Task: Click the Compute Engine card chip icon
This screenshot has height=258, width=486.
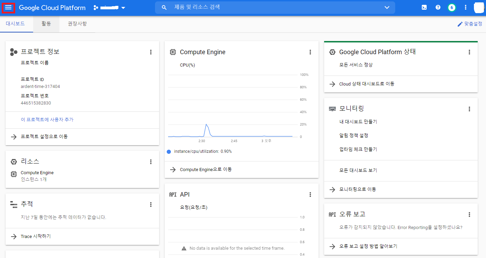Action: (173, 52)
